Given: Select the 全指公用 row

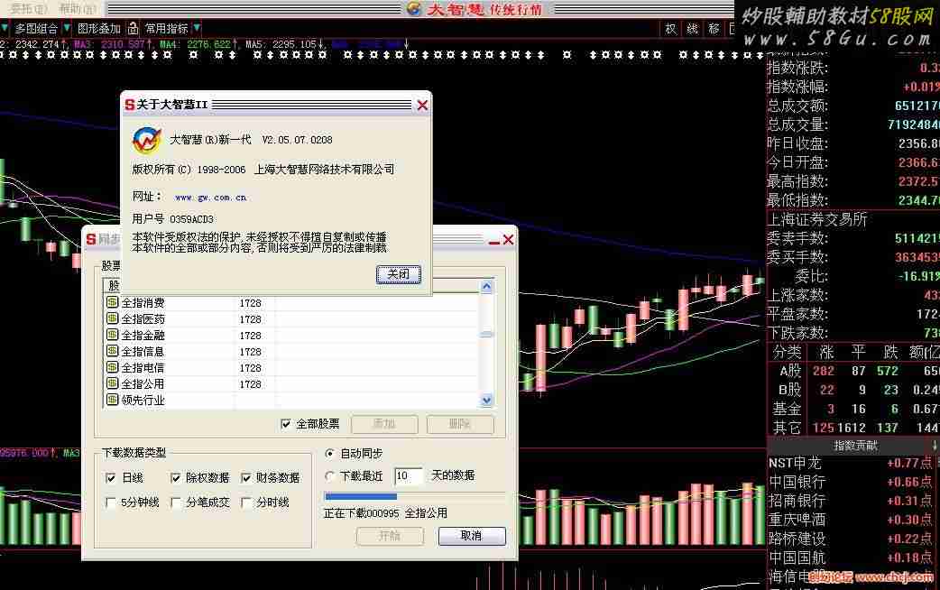Looking at the screenshot, I should 290,383.
